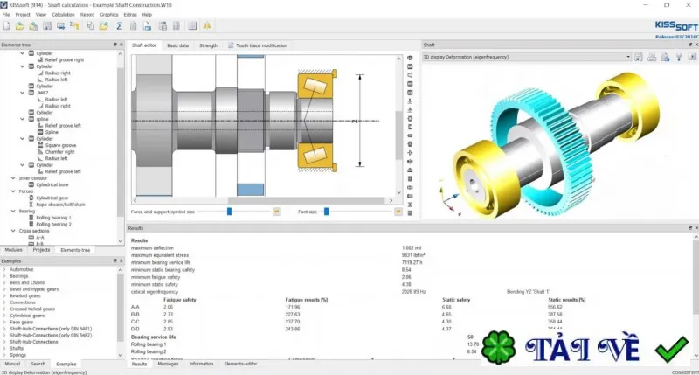Click the Tooth trace modification tab icon
Screen dimensions: 699x375
[x=231, y=45]
